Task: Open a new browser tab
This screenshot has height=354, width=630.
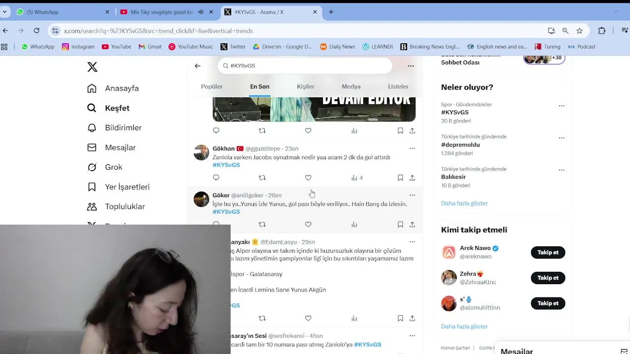Action: point(331,12)
